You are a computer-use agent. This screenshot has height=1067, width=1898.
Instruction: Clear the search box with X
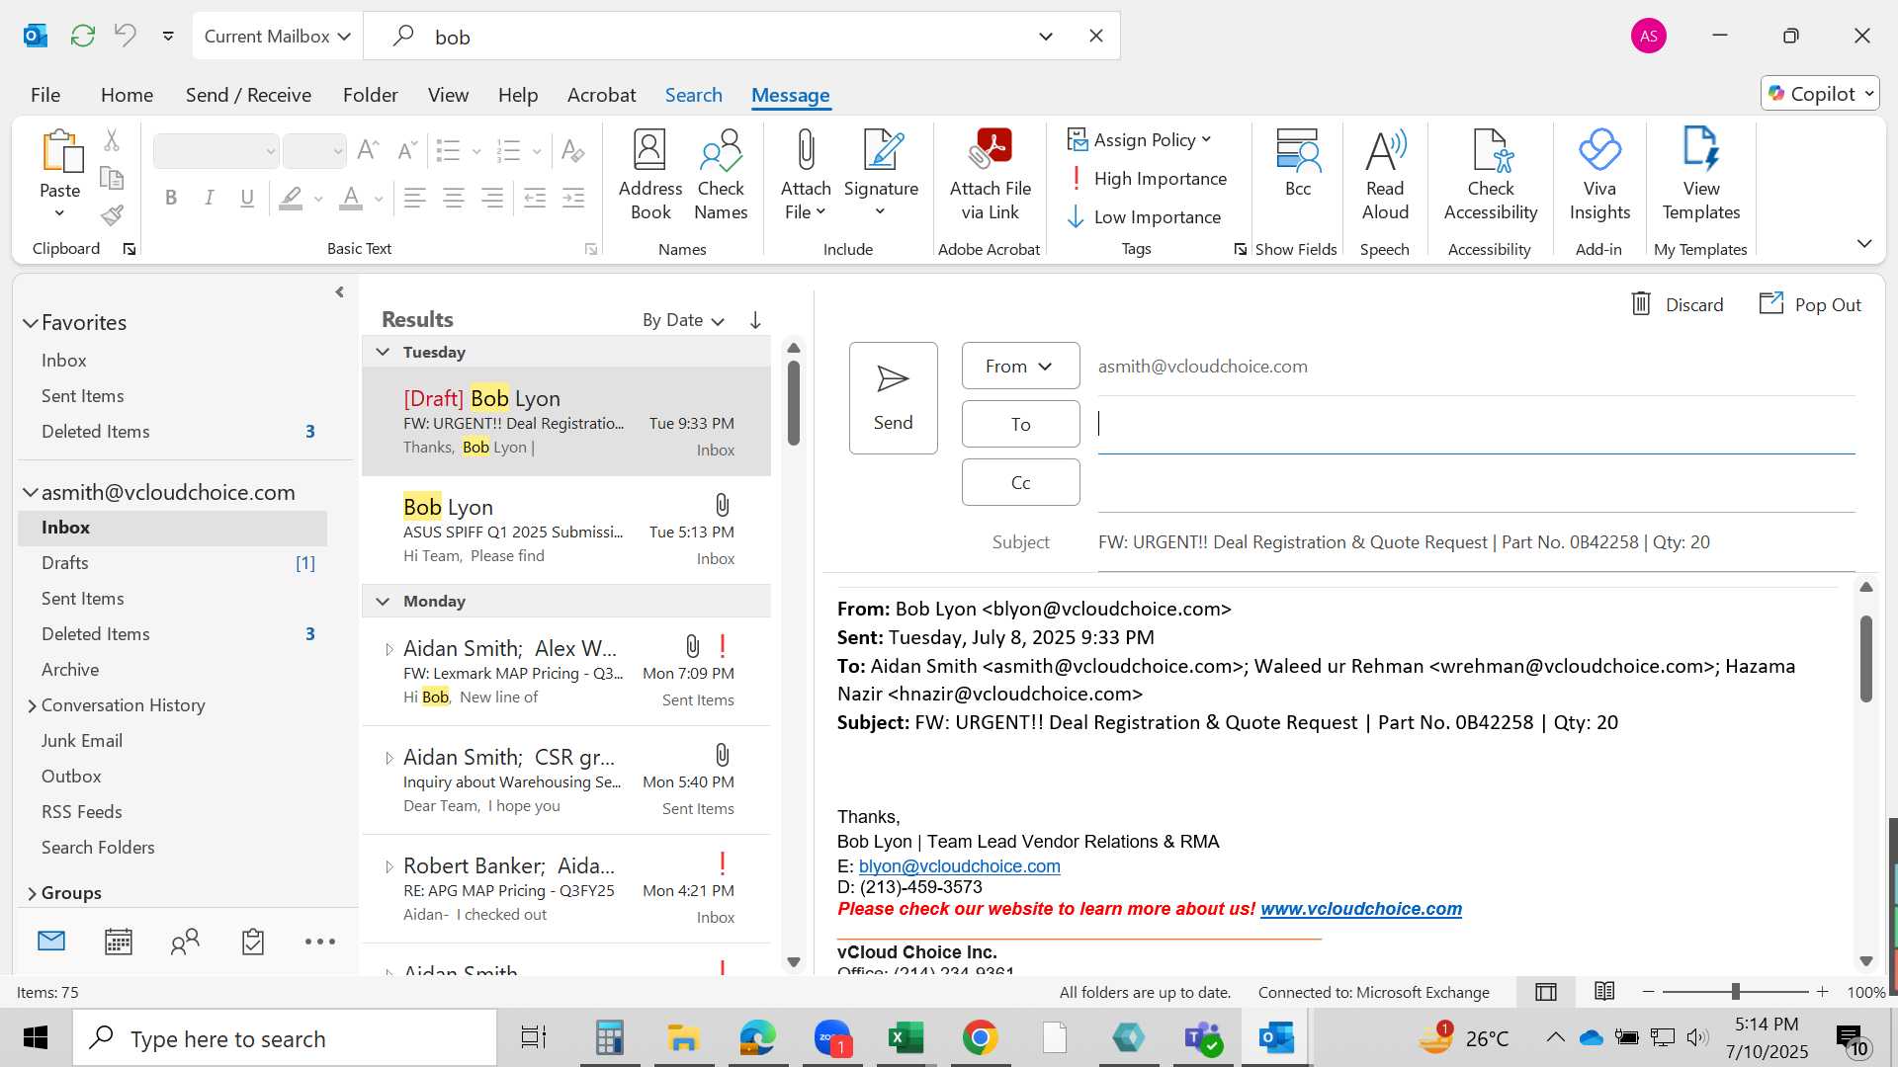pyautogui.click(x=1096, y=37)
